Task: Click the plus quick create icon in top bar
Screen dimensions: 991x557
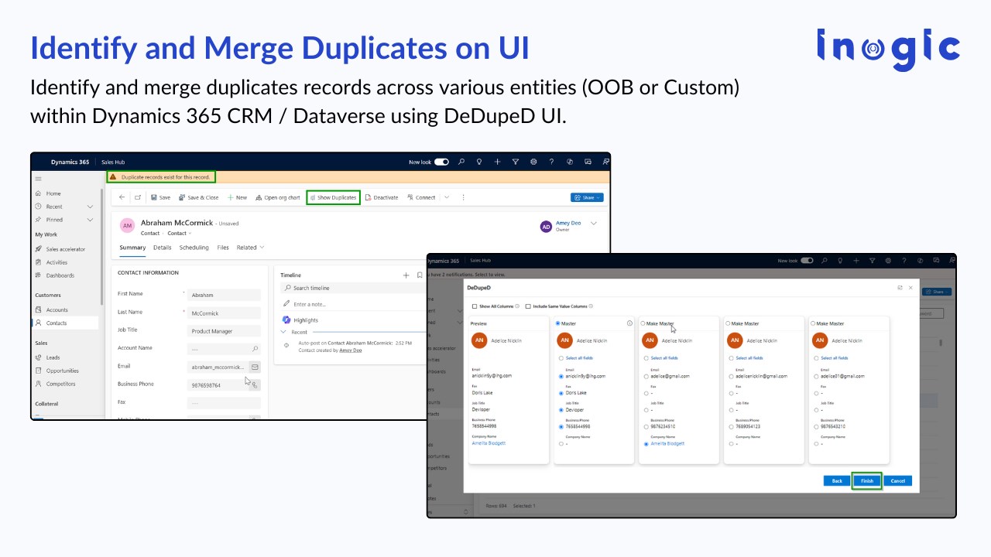Action: pyautogui.click(x=497, y=162)
